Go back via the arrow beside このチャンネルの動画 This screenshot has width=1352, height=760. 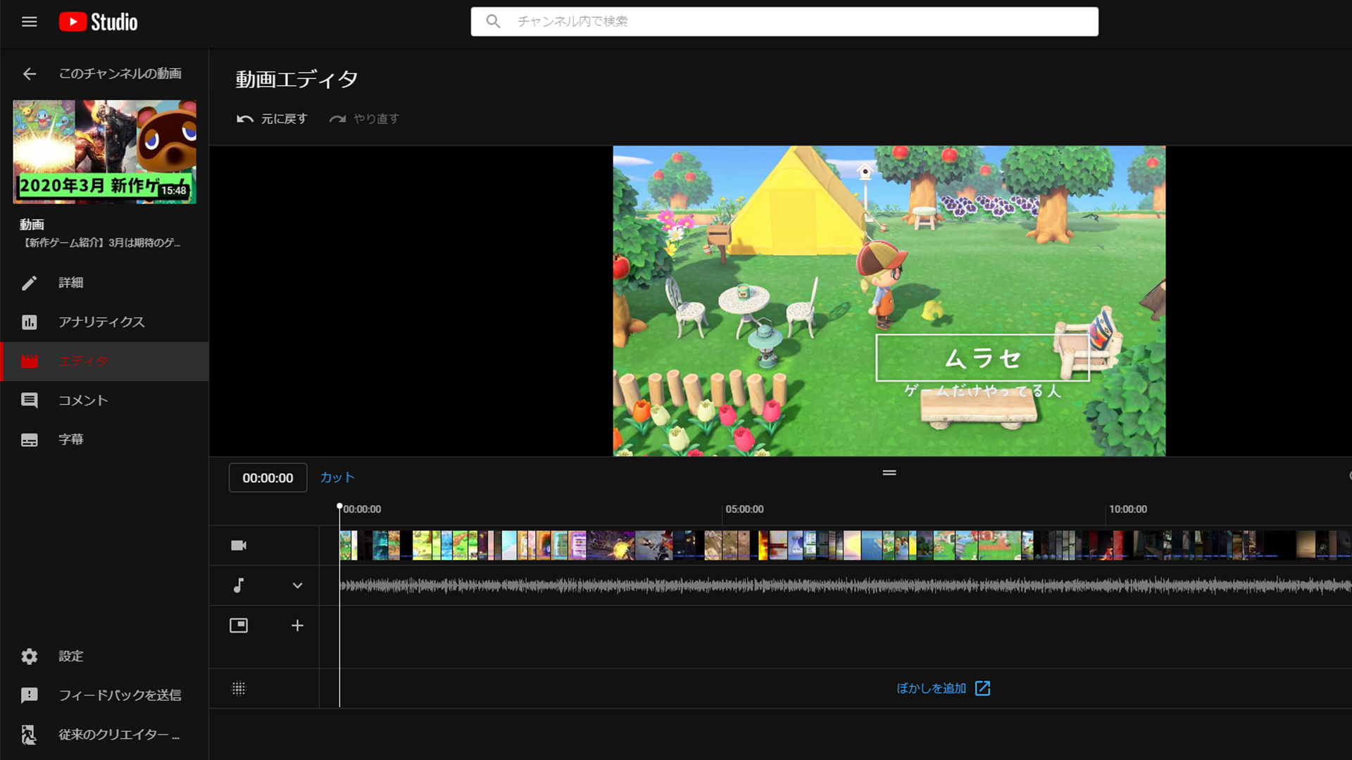pyautogui.click(x=29, y=73)
